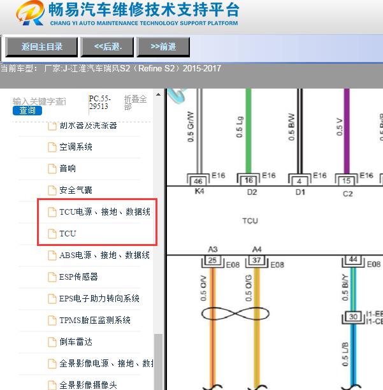Click document icon beside EPS电子助力转向系统
This screenshot has width=383, height=390.
pos(52,298)
